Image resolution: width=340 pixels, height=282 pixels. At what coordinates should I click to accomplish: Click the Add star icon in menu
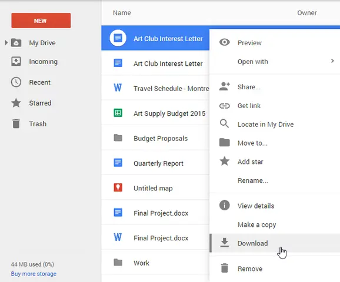coord(225,161)
